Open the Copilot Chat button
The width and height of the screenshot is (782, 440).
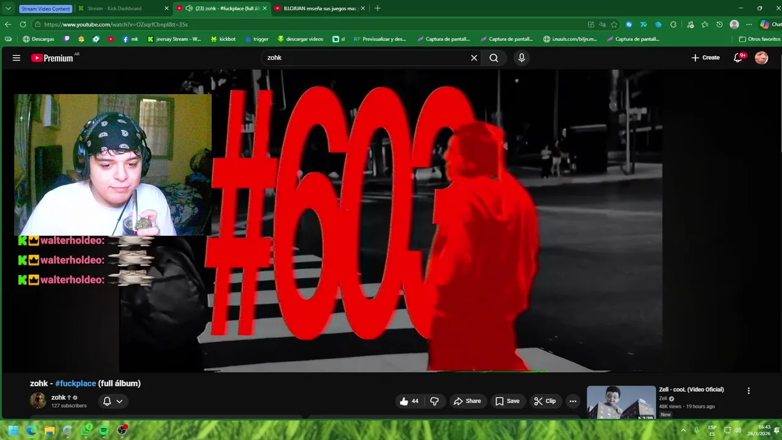point(770,24)
